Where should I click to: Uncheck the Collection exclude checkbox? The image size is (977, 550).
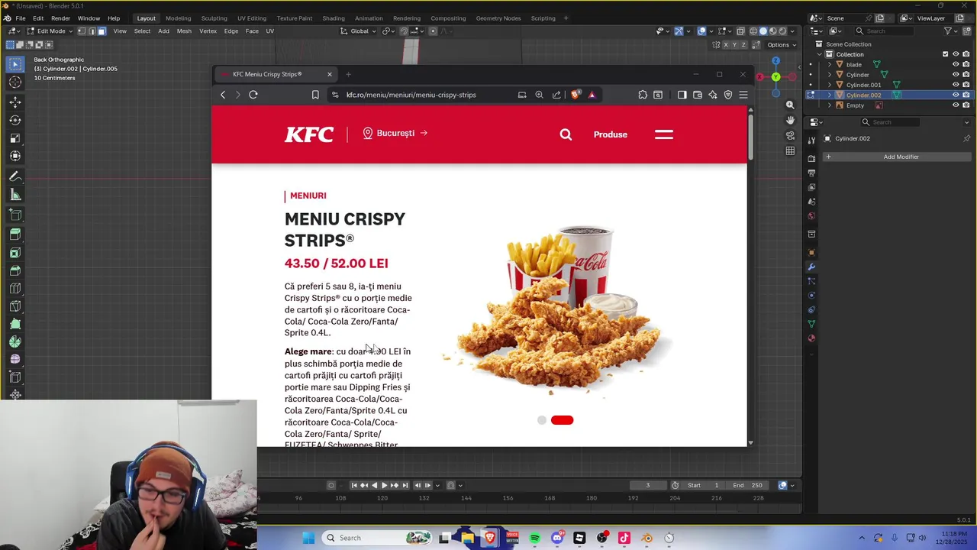click(x=945, y=54)
